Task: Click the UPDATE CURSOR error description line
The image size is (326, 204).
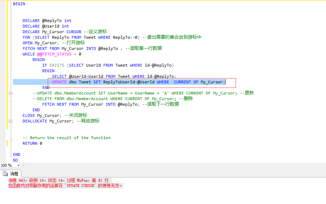Action: [x=65, y=186]
